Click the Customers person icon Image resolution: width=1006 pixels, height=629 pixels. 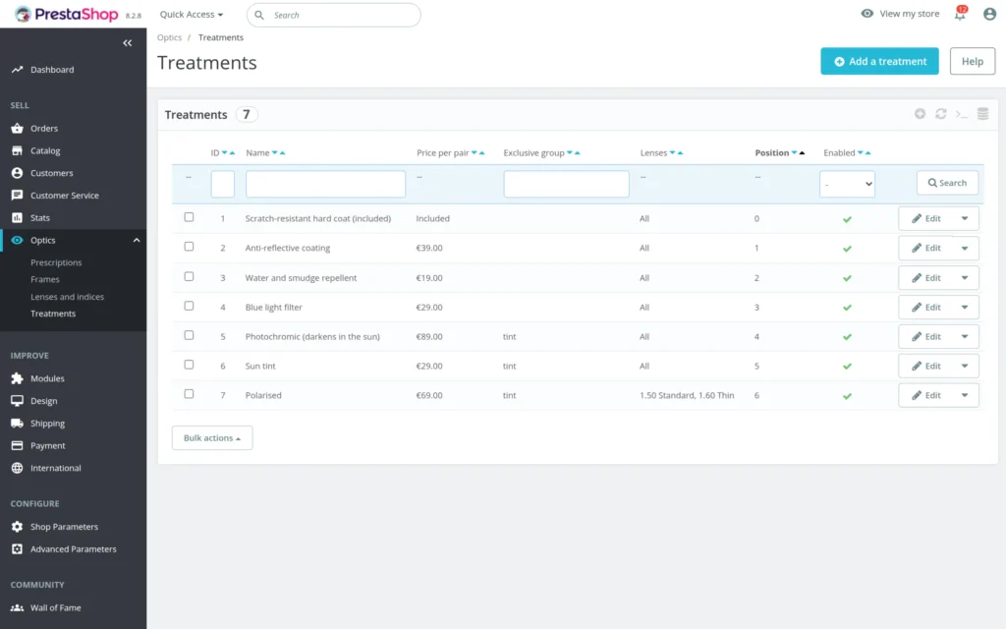18,173
